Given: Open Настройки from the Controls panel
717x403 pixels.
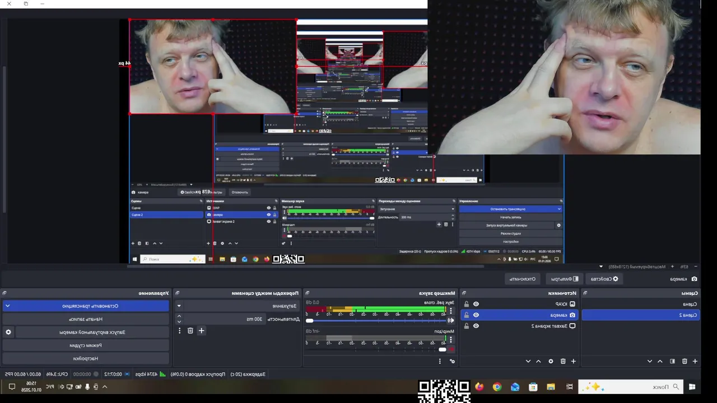Looking at the screenshot, I should click(86, 358).
